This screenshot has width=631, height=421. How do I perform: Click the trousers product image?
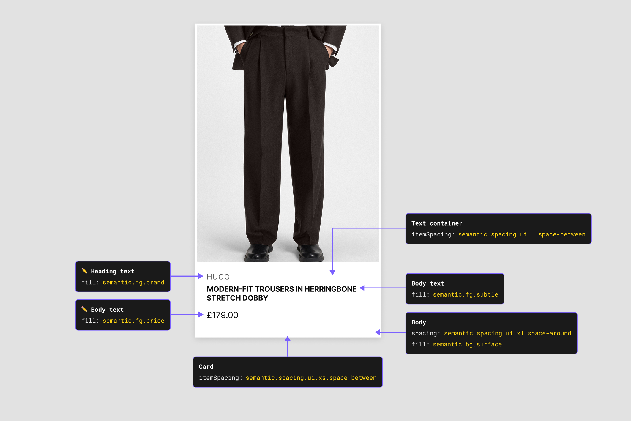(288, 143)
